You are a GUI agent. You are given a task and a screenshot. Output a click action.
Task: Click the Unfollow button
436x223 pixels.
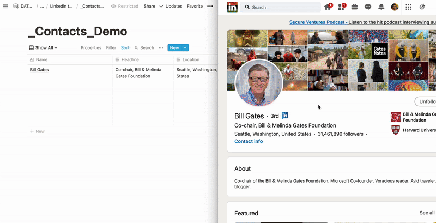pos(426,101)
